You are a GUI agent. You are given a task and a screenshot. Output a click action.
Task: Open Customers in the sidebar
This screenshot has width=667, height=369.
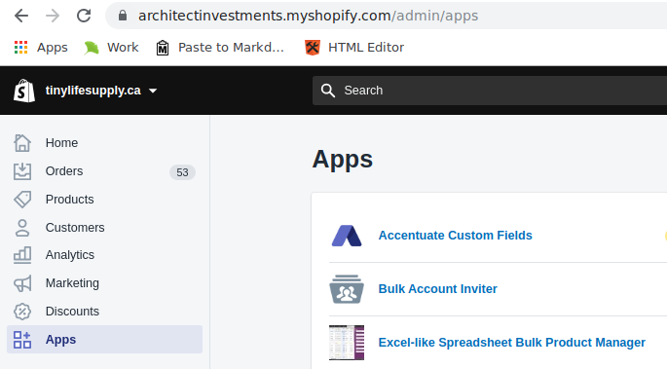coord(75,228)
